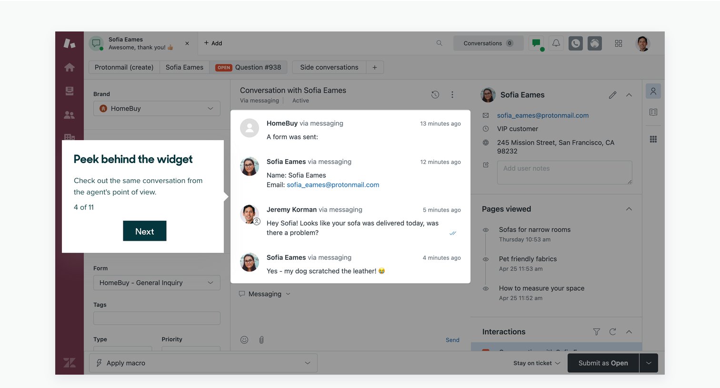Open the Brand HomeBuy dropdown
Screen dimensions: 720x388
(x=157, y=108)
